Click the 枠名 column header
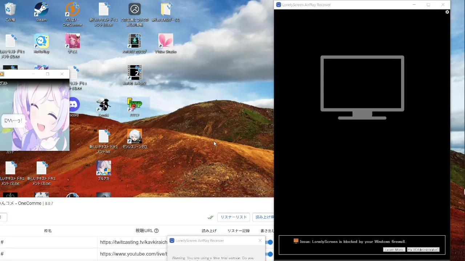This screenshot has height=261, width=465. 48,231
